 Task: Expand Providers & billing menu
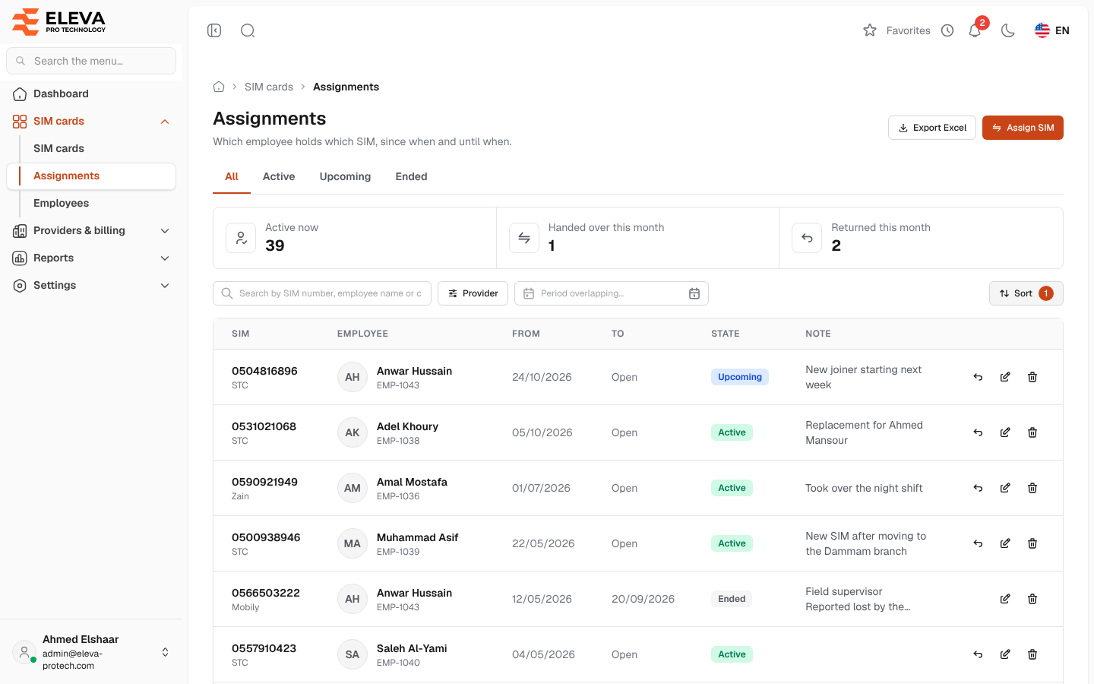(91, 230)
